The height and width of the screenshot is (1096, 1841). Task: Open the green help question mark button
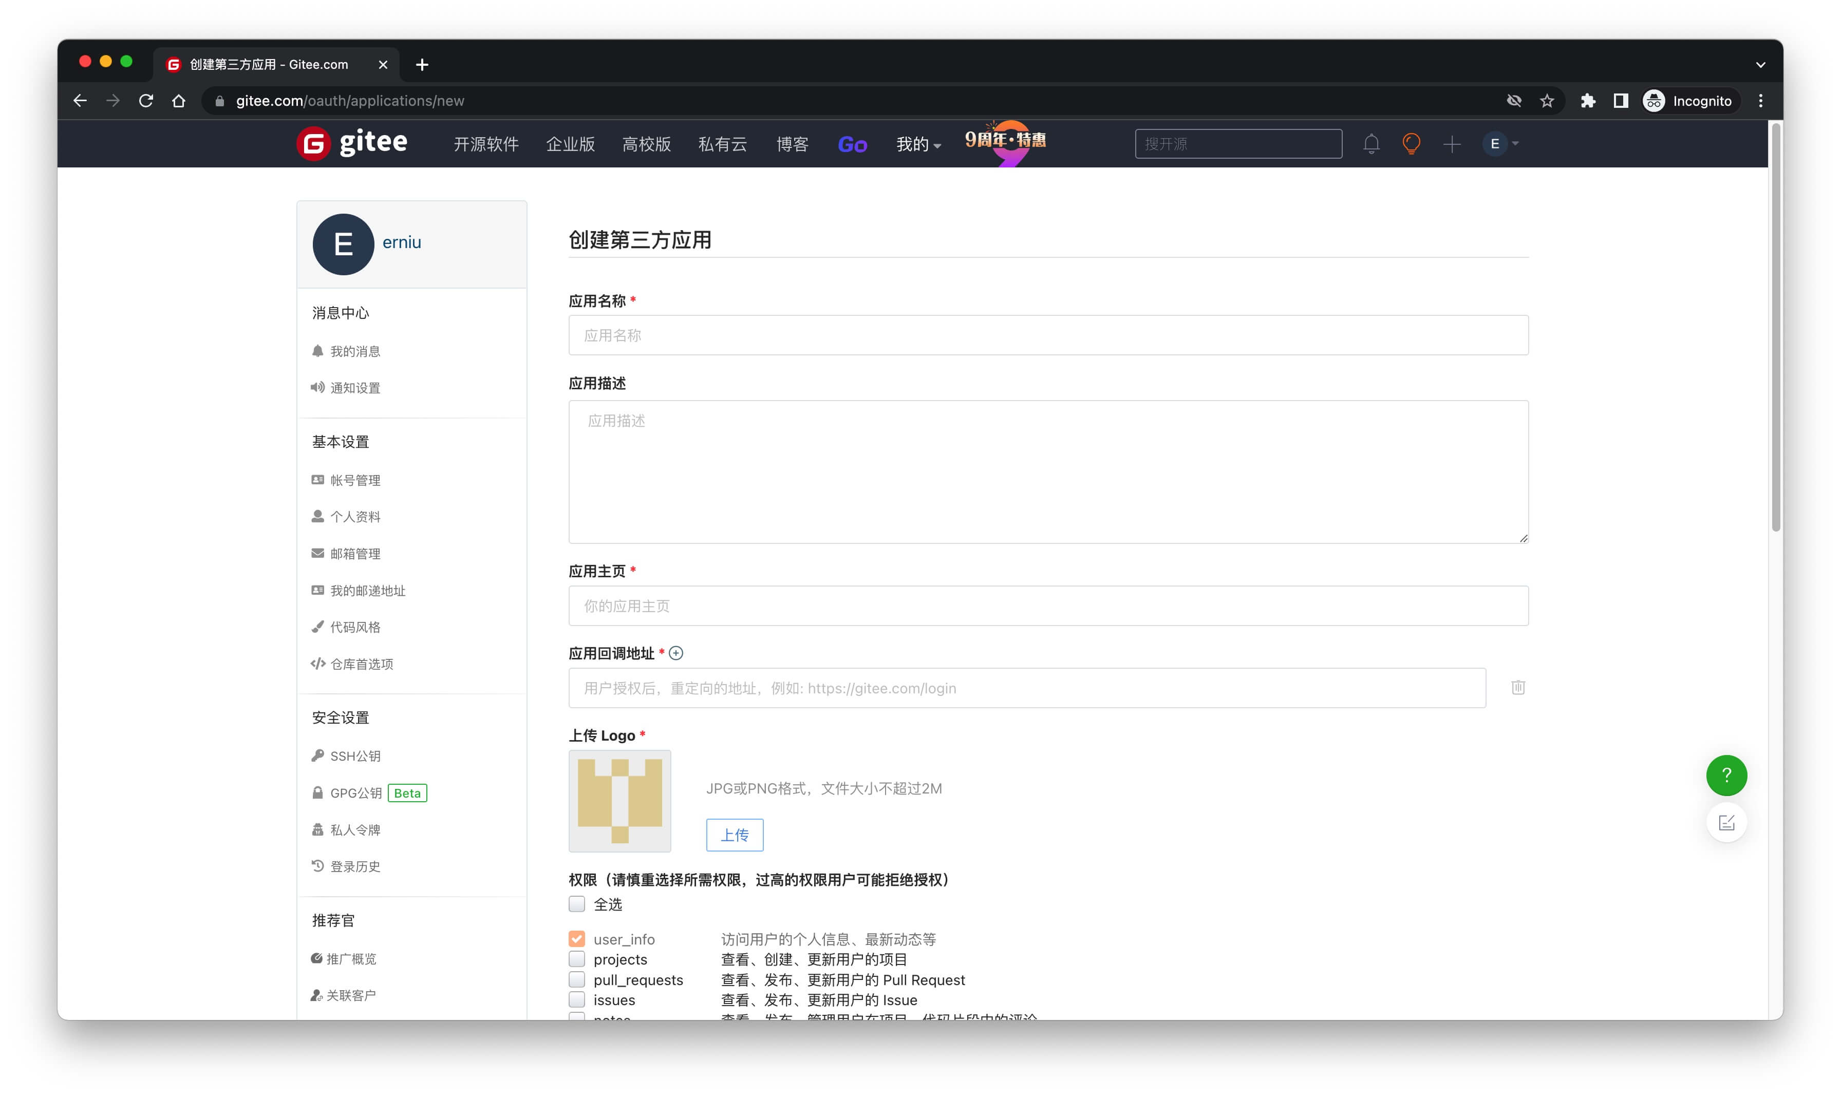pyautogui.click(x=1726, y=776)
